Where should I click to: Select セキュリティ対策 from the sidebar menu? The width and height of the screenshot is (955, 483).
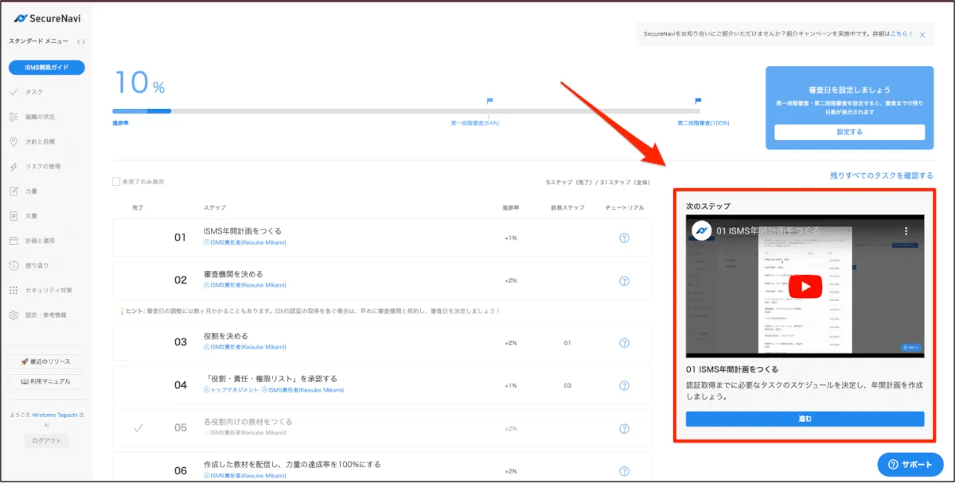coord(49,291)
